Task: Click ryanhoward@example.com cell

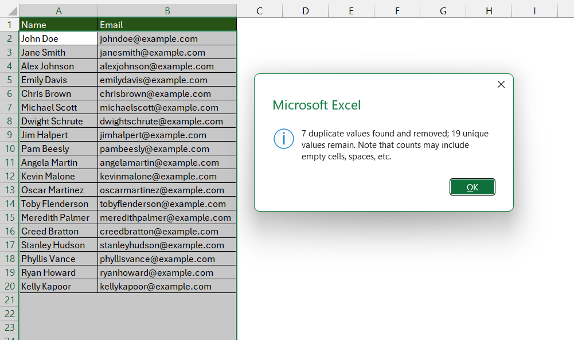Action: click(167, 273)
